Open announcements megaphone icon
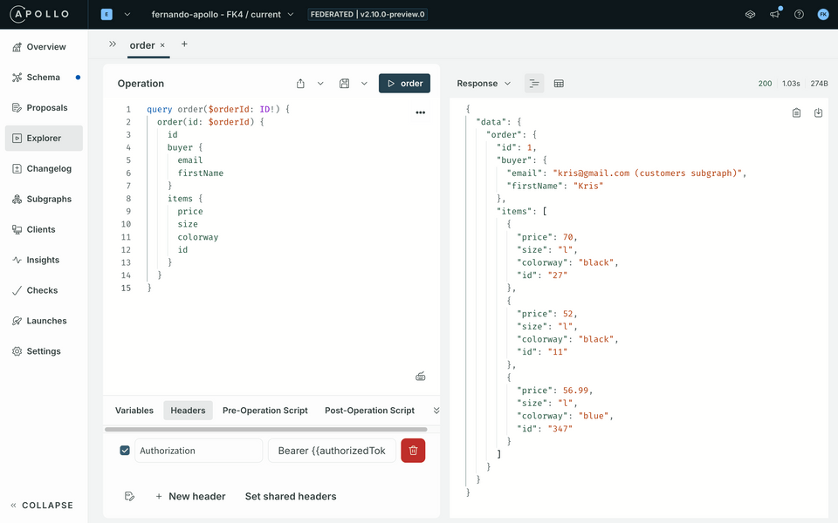 coord(774,15)
